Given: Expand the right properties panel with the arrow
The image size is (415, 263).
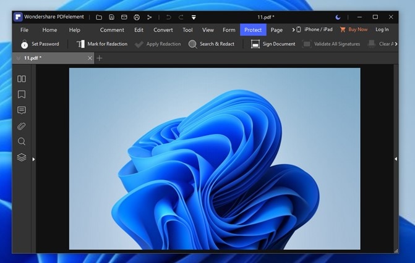Looking at the screenshot, I should (396, 159).
